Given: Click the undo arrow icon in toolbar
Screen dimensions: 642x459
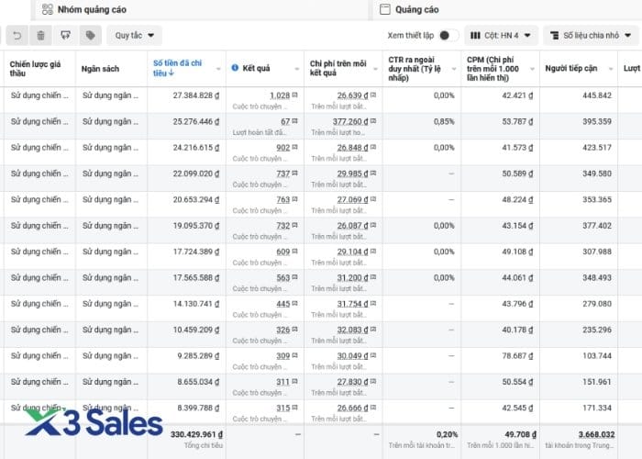Looking at the screenshot, I should 17,36.
